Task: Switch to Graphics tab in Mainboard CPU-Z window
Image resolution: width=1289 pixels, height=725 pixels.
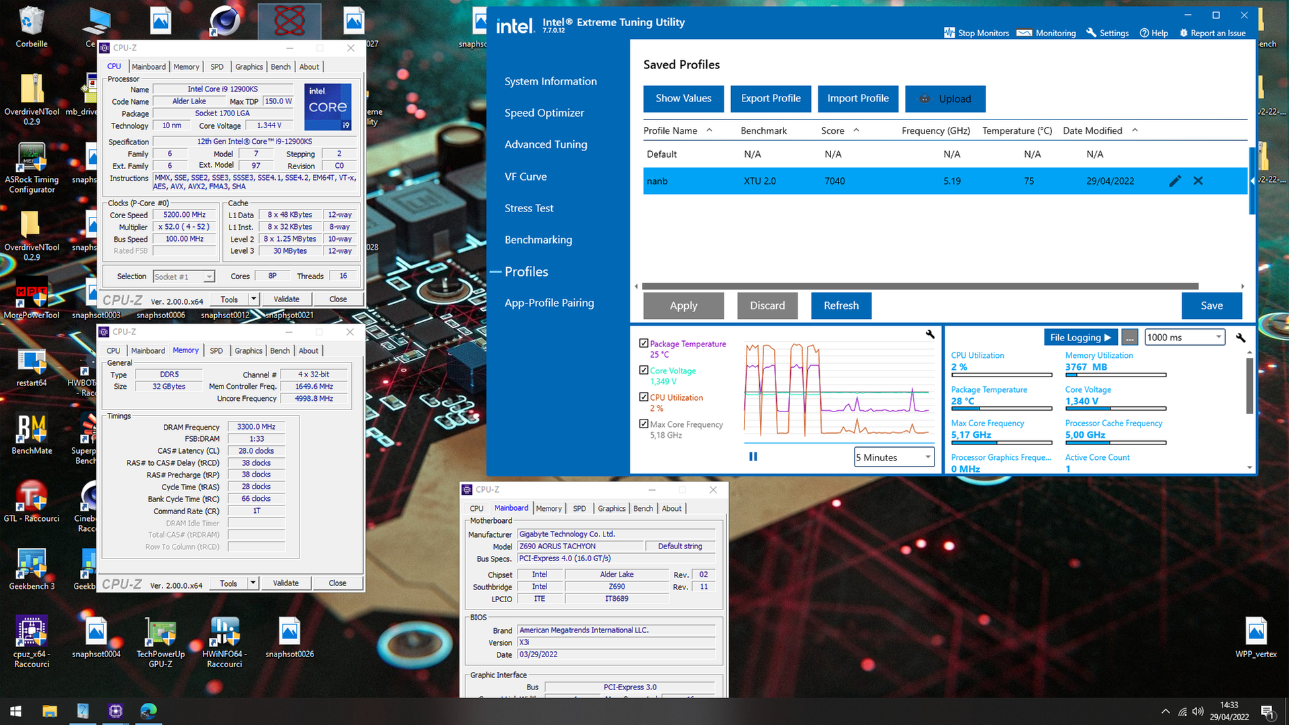Action: [x=612, y=508]
